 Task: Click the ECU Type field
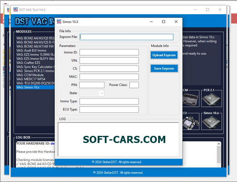109,109
